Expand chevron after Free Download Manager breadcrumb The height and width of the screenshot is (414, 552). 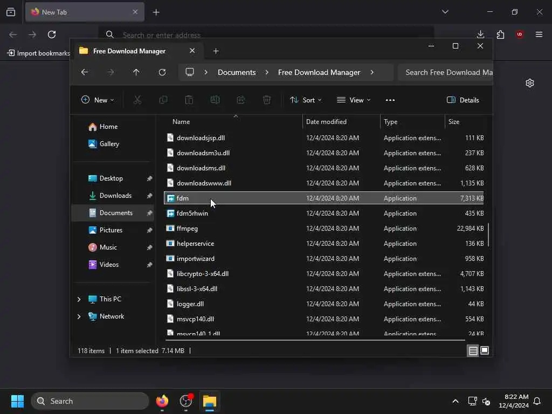click(372, 72)
